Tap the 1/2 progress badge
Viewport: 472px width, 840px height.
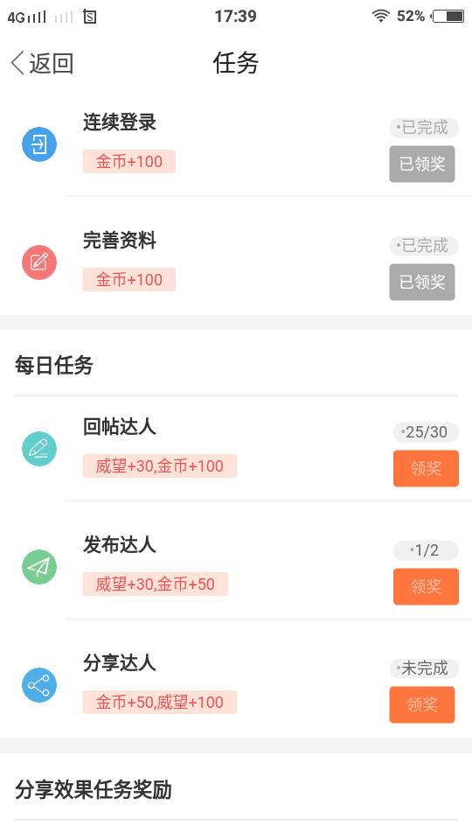point(426,550)
